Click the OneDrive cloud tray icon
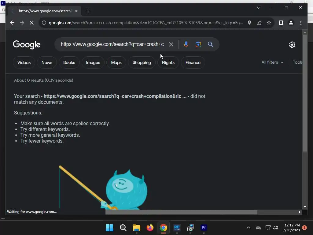Viewport: 313px width, 235px height. tap(258, 228)
